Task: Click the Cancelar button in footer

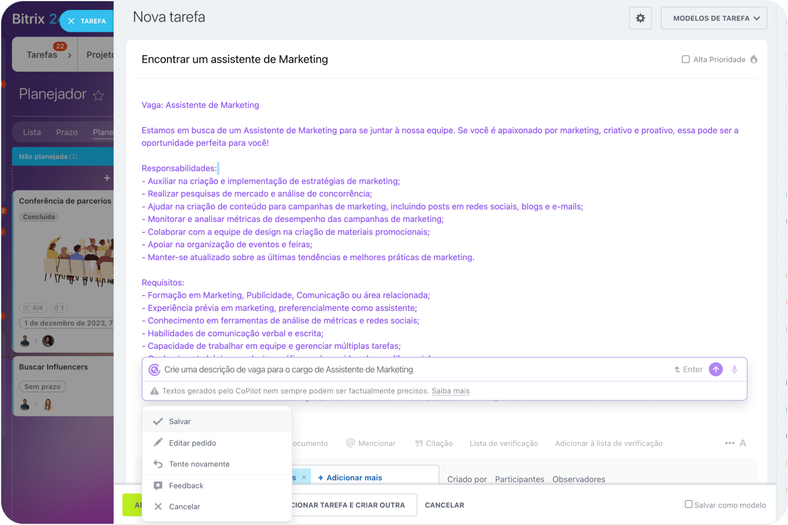Action: tap(445, 505)
